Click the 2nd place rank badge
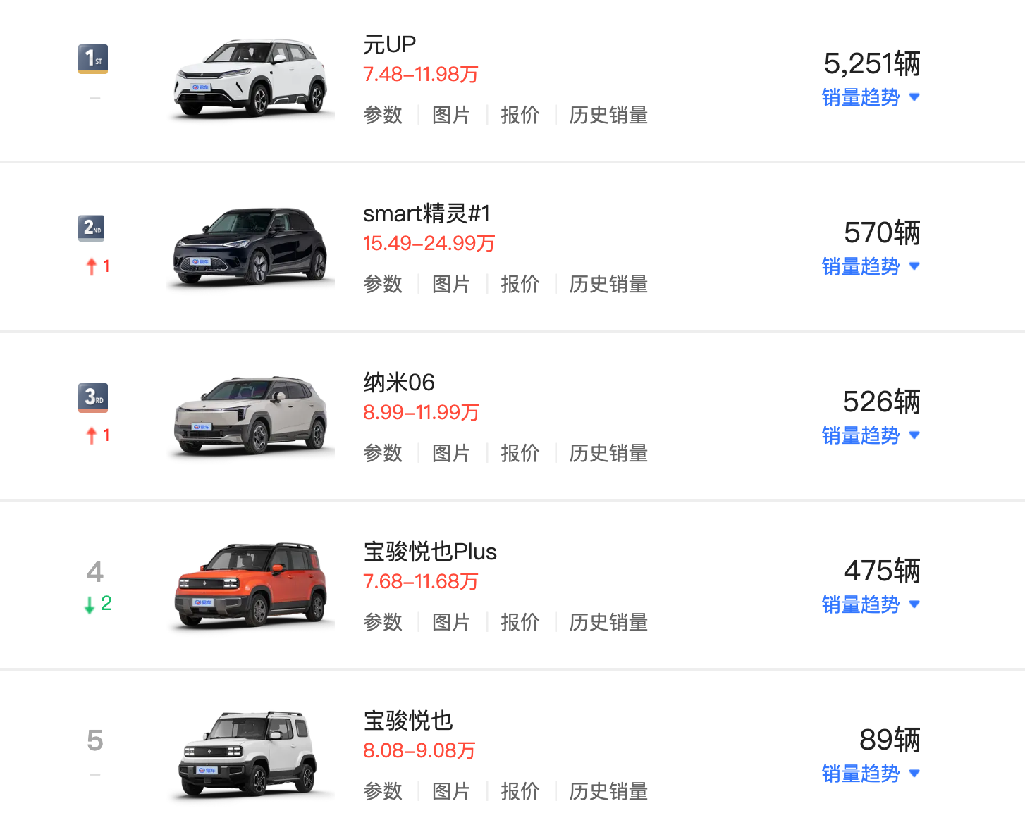 tap(92, 228)
